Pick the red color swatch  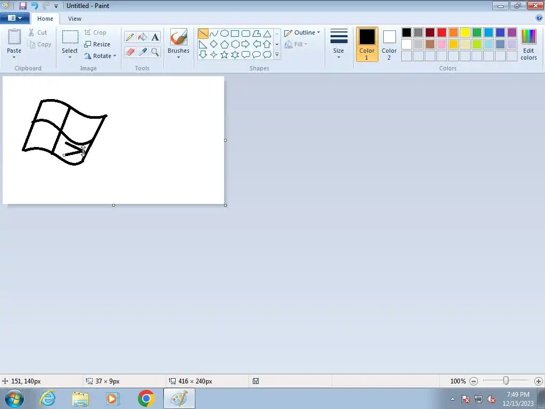(x=442, y=32)
